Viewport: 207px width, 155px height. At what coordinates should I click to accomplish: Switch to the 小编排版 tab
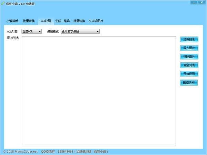point(12,21)
